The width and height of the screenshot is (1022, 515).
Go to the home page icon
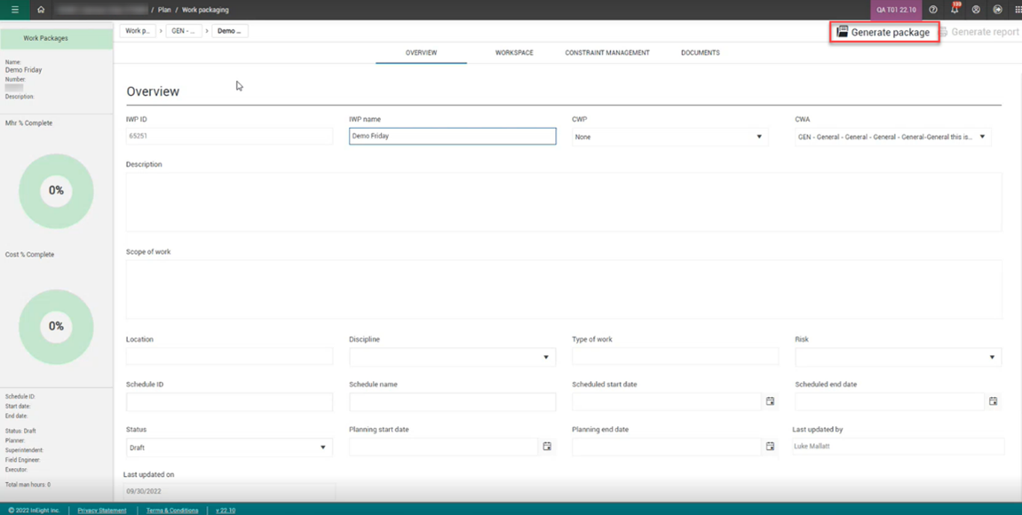point(41,10)
